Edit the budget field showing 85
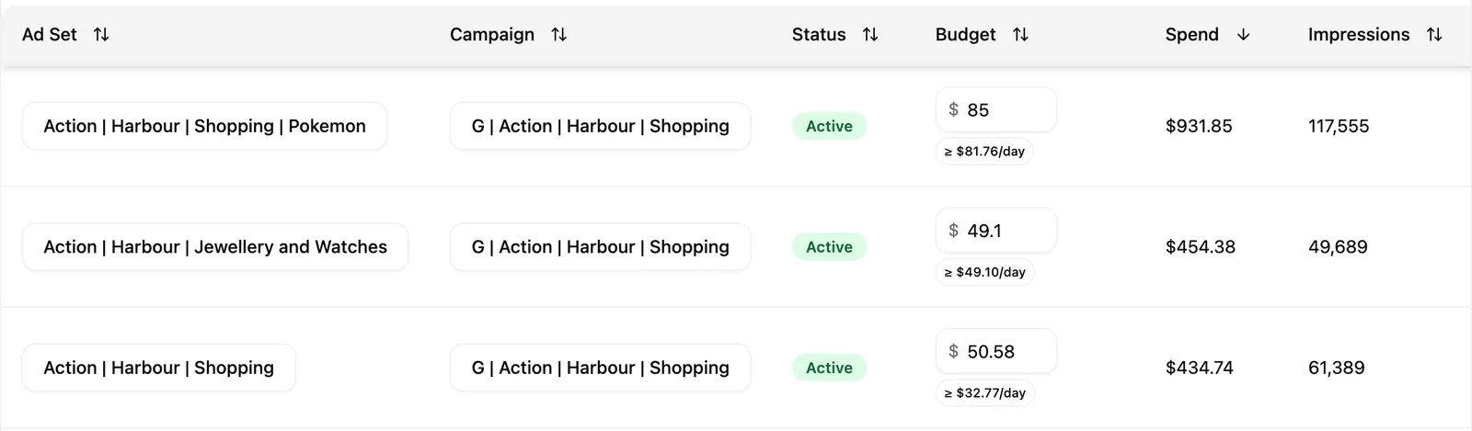This screenshot has height=431, width=1472. tap(996, 110)
